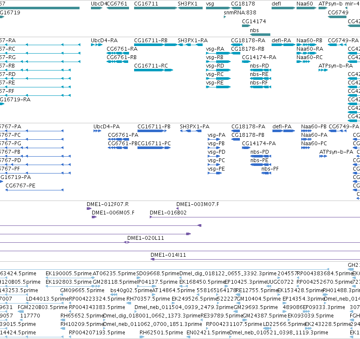Screen dimensions: 360x339
Task: Select the snmRNA:838 gene label
Action: (x=240, y=12)
